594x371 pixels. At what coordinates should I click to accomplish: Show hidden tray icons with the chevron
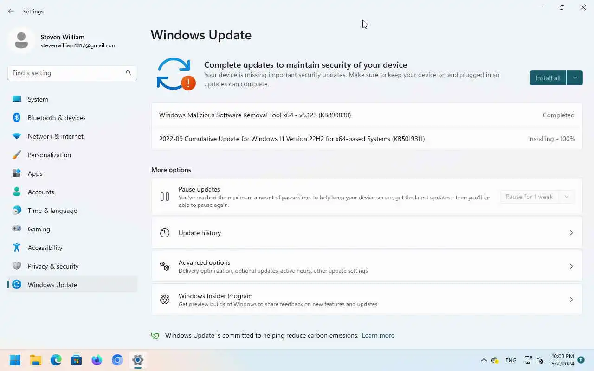pos(484,360)
